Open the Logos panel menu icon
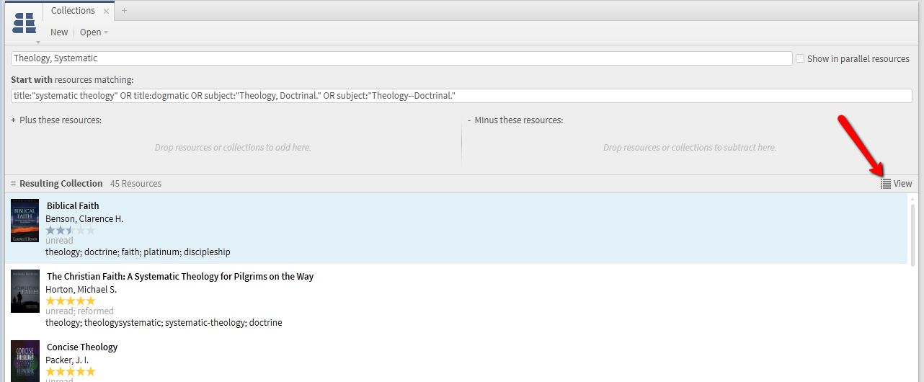The width and height of the screenshot is (924, 382). tap(25, 23)
